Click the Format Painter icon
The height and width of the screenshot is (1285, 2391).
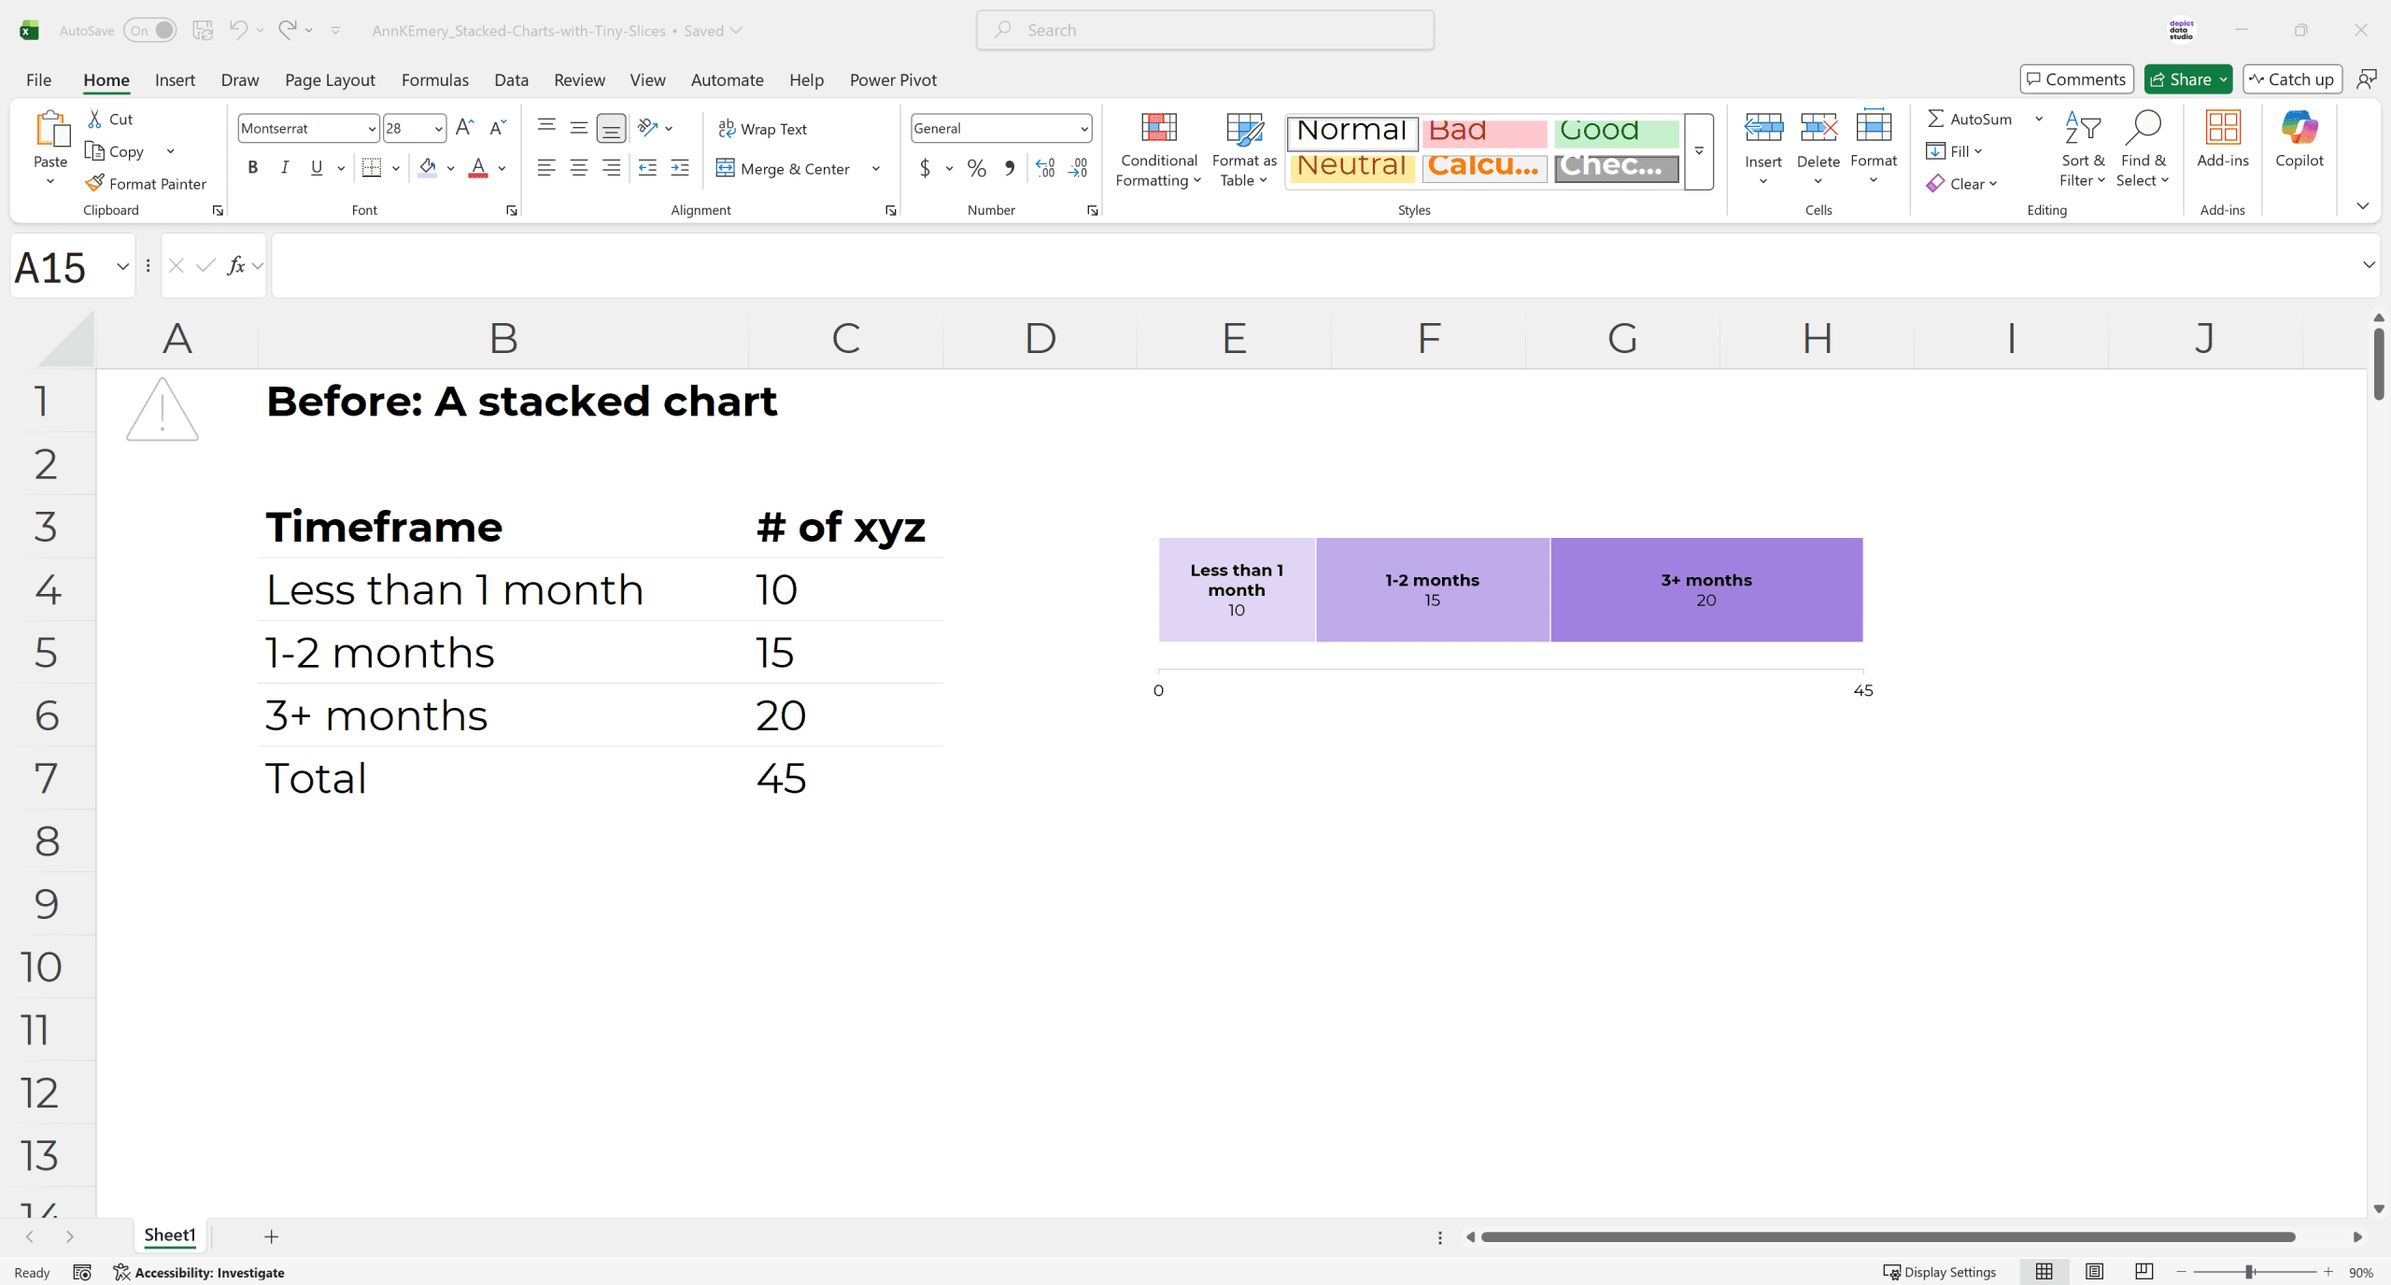pyautogui.click(x=94, y=183)
